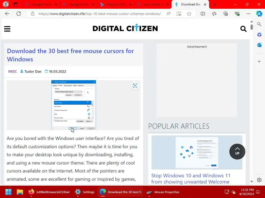Click the UP back-to-top button
Image resolution: width=265 pixels, height=198 pixels.
pos(237,152)
